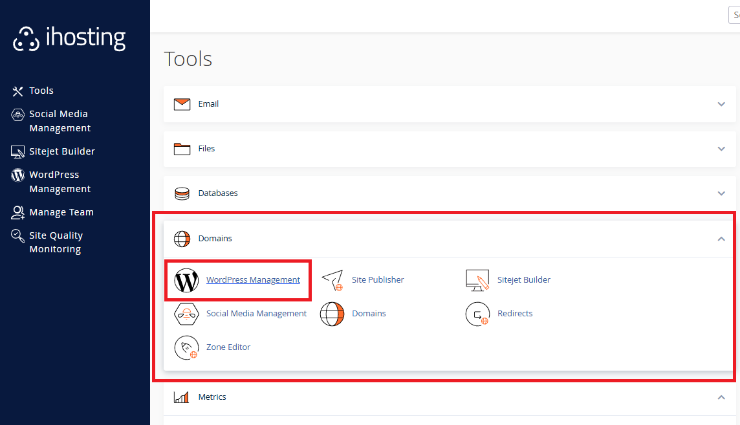Open the Zone Editor link

228,347
